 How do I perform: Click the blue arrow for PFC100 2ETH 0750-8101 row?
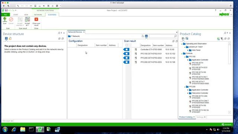[126, 54]
